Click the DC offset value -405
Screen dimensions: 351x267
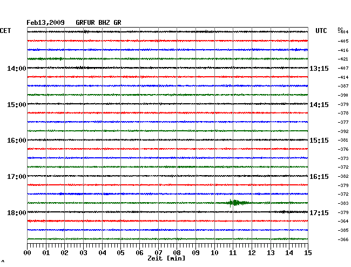click(343, 41)
